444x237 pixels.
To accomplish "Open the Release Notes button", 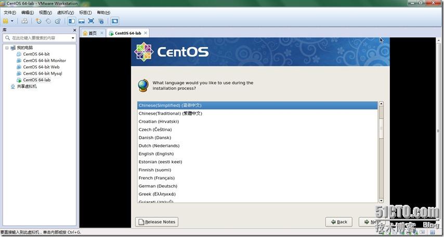I will tap(156, 222).
